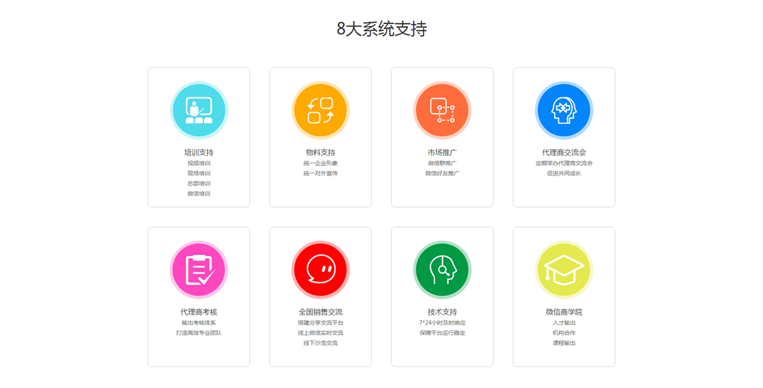Image resolution: width=763 pixels, height=388 pixels.
Task: Click the 全国销售交流 heading
Action: [320, 312]
